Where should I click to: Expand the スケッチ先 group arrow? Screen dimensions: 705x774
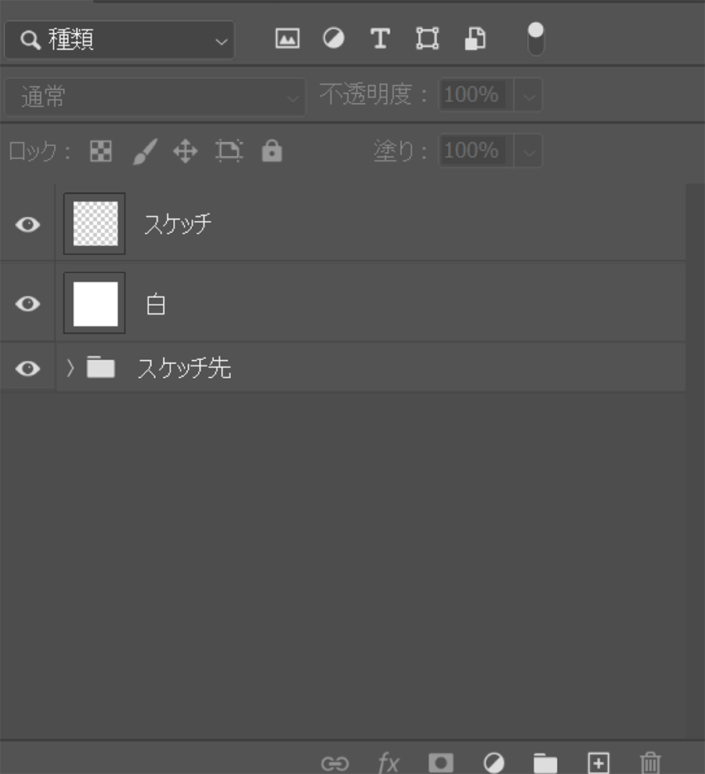click(x=70, y=368)
